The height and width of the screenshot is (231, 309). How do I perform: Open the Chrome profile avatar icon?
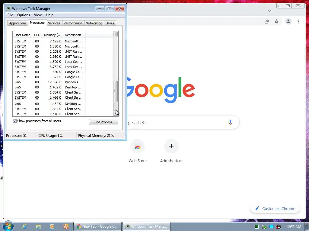click(288, 21)
